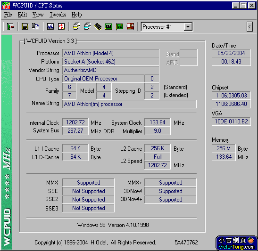Click the VictorTong.com logo link

tap(236, 243)
